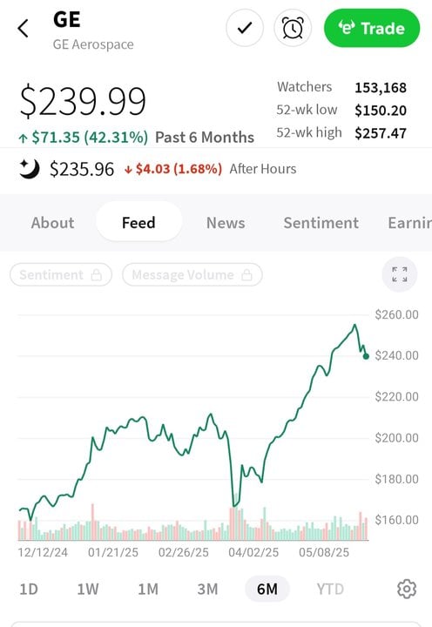Select the Sentiment tab
The image size is (432, 627).
[x=321, y=223]
